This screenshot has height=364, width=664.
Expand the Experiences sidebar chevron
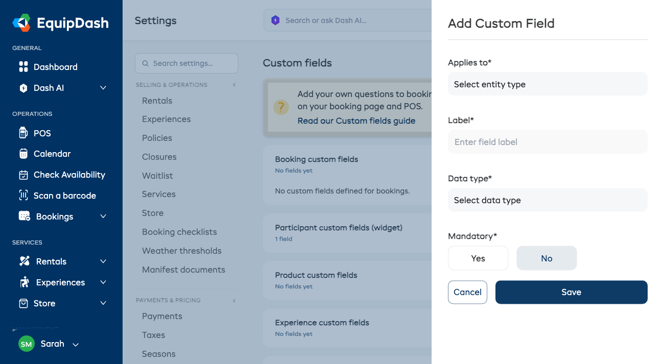tap(103, 282)
